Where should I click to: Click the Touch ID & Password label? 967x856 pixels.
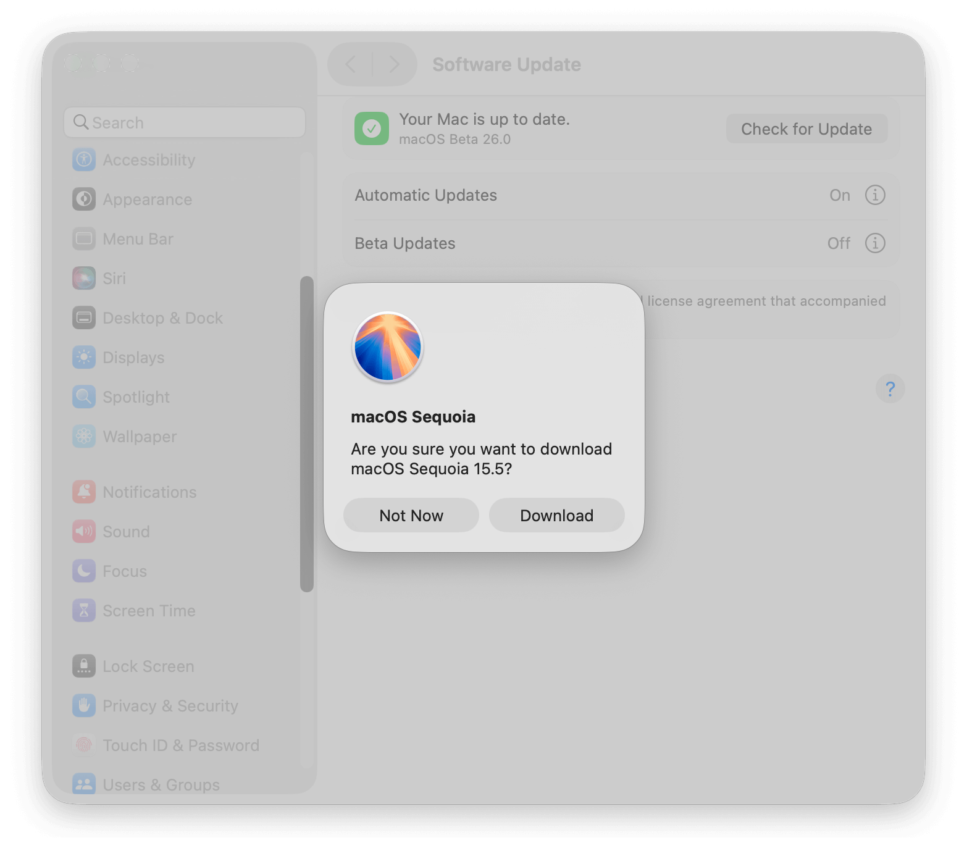(x=181, y=745)
